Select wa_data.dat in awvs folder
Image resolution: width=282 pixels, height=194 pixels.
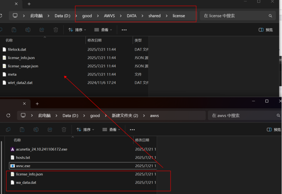click(26, 183)
